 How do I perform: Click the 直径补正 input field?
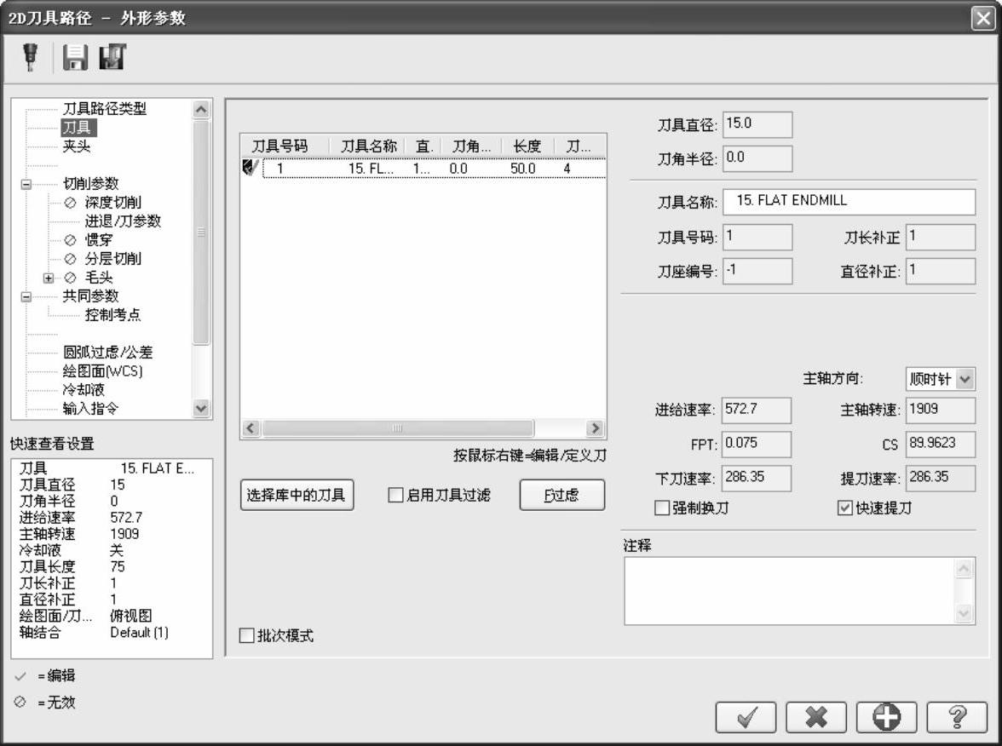[941, 271]
